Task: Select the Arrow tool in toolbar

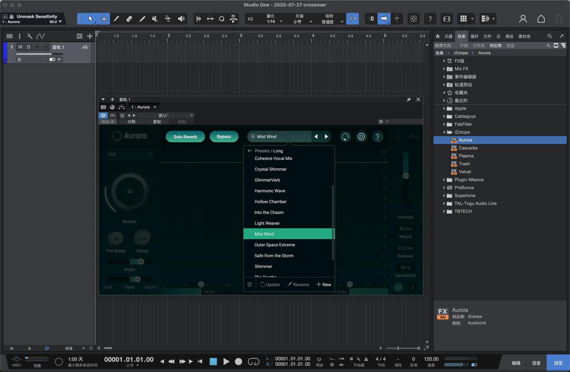Action: point(91,19)
